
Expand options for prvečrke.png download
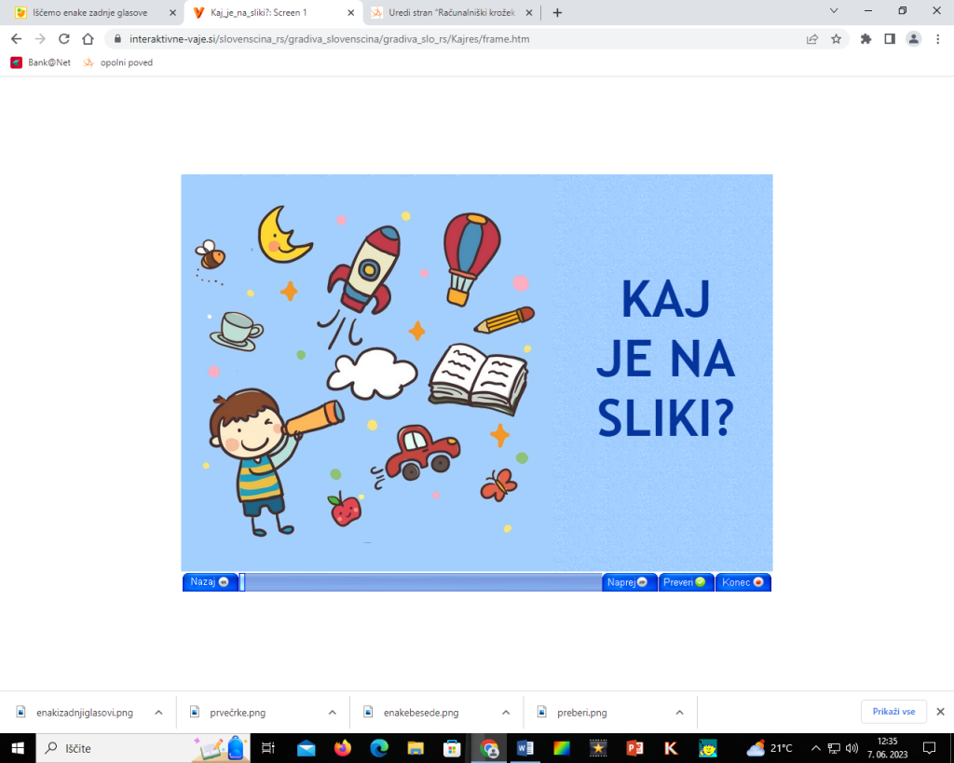coord(333,713)
